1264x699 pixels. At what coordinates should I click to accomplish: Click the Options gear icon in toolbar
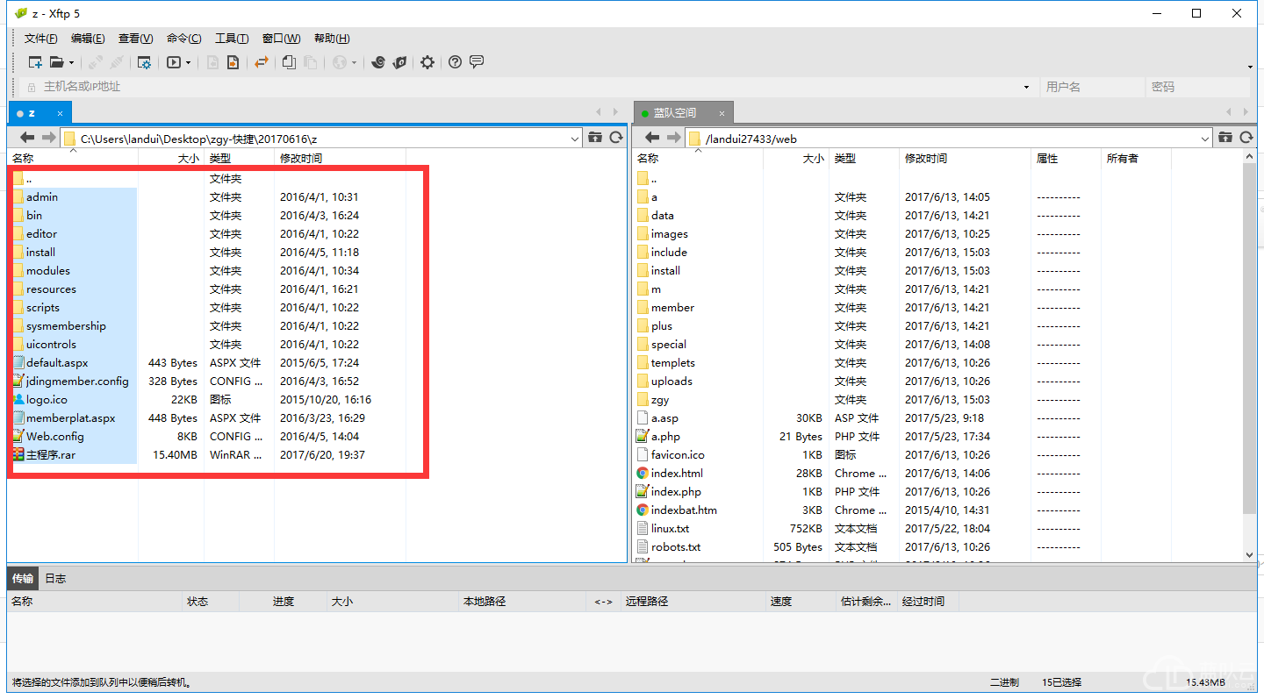point(427,62)
